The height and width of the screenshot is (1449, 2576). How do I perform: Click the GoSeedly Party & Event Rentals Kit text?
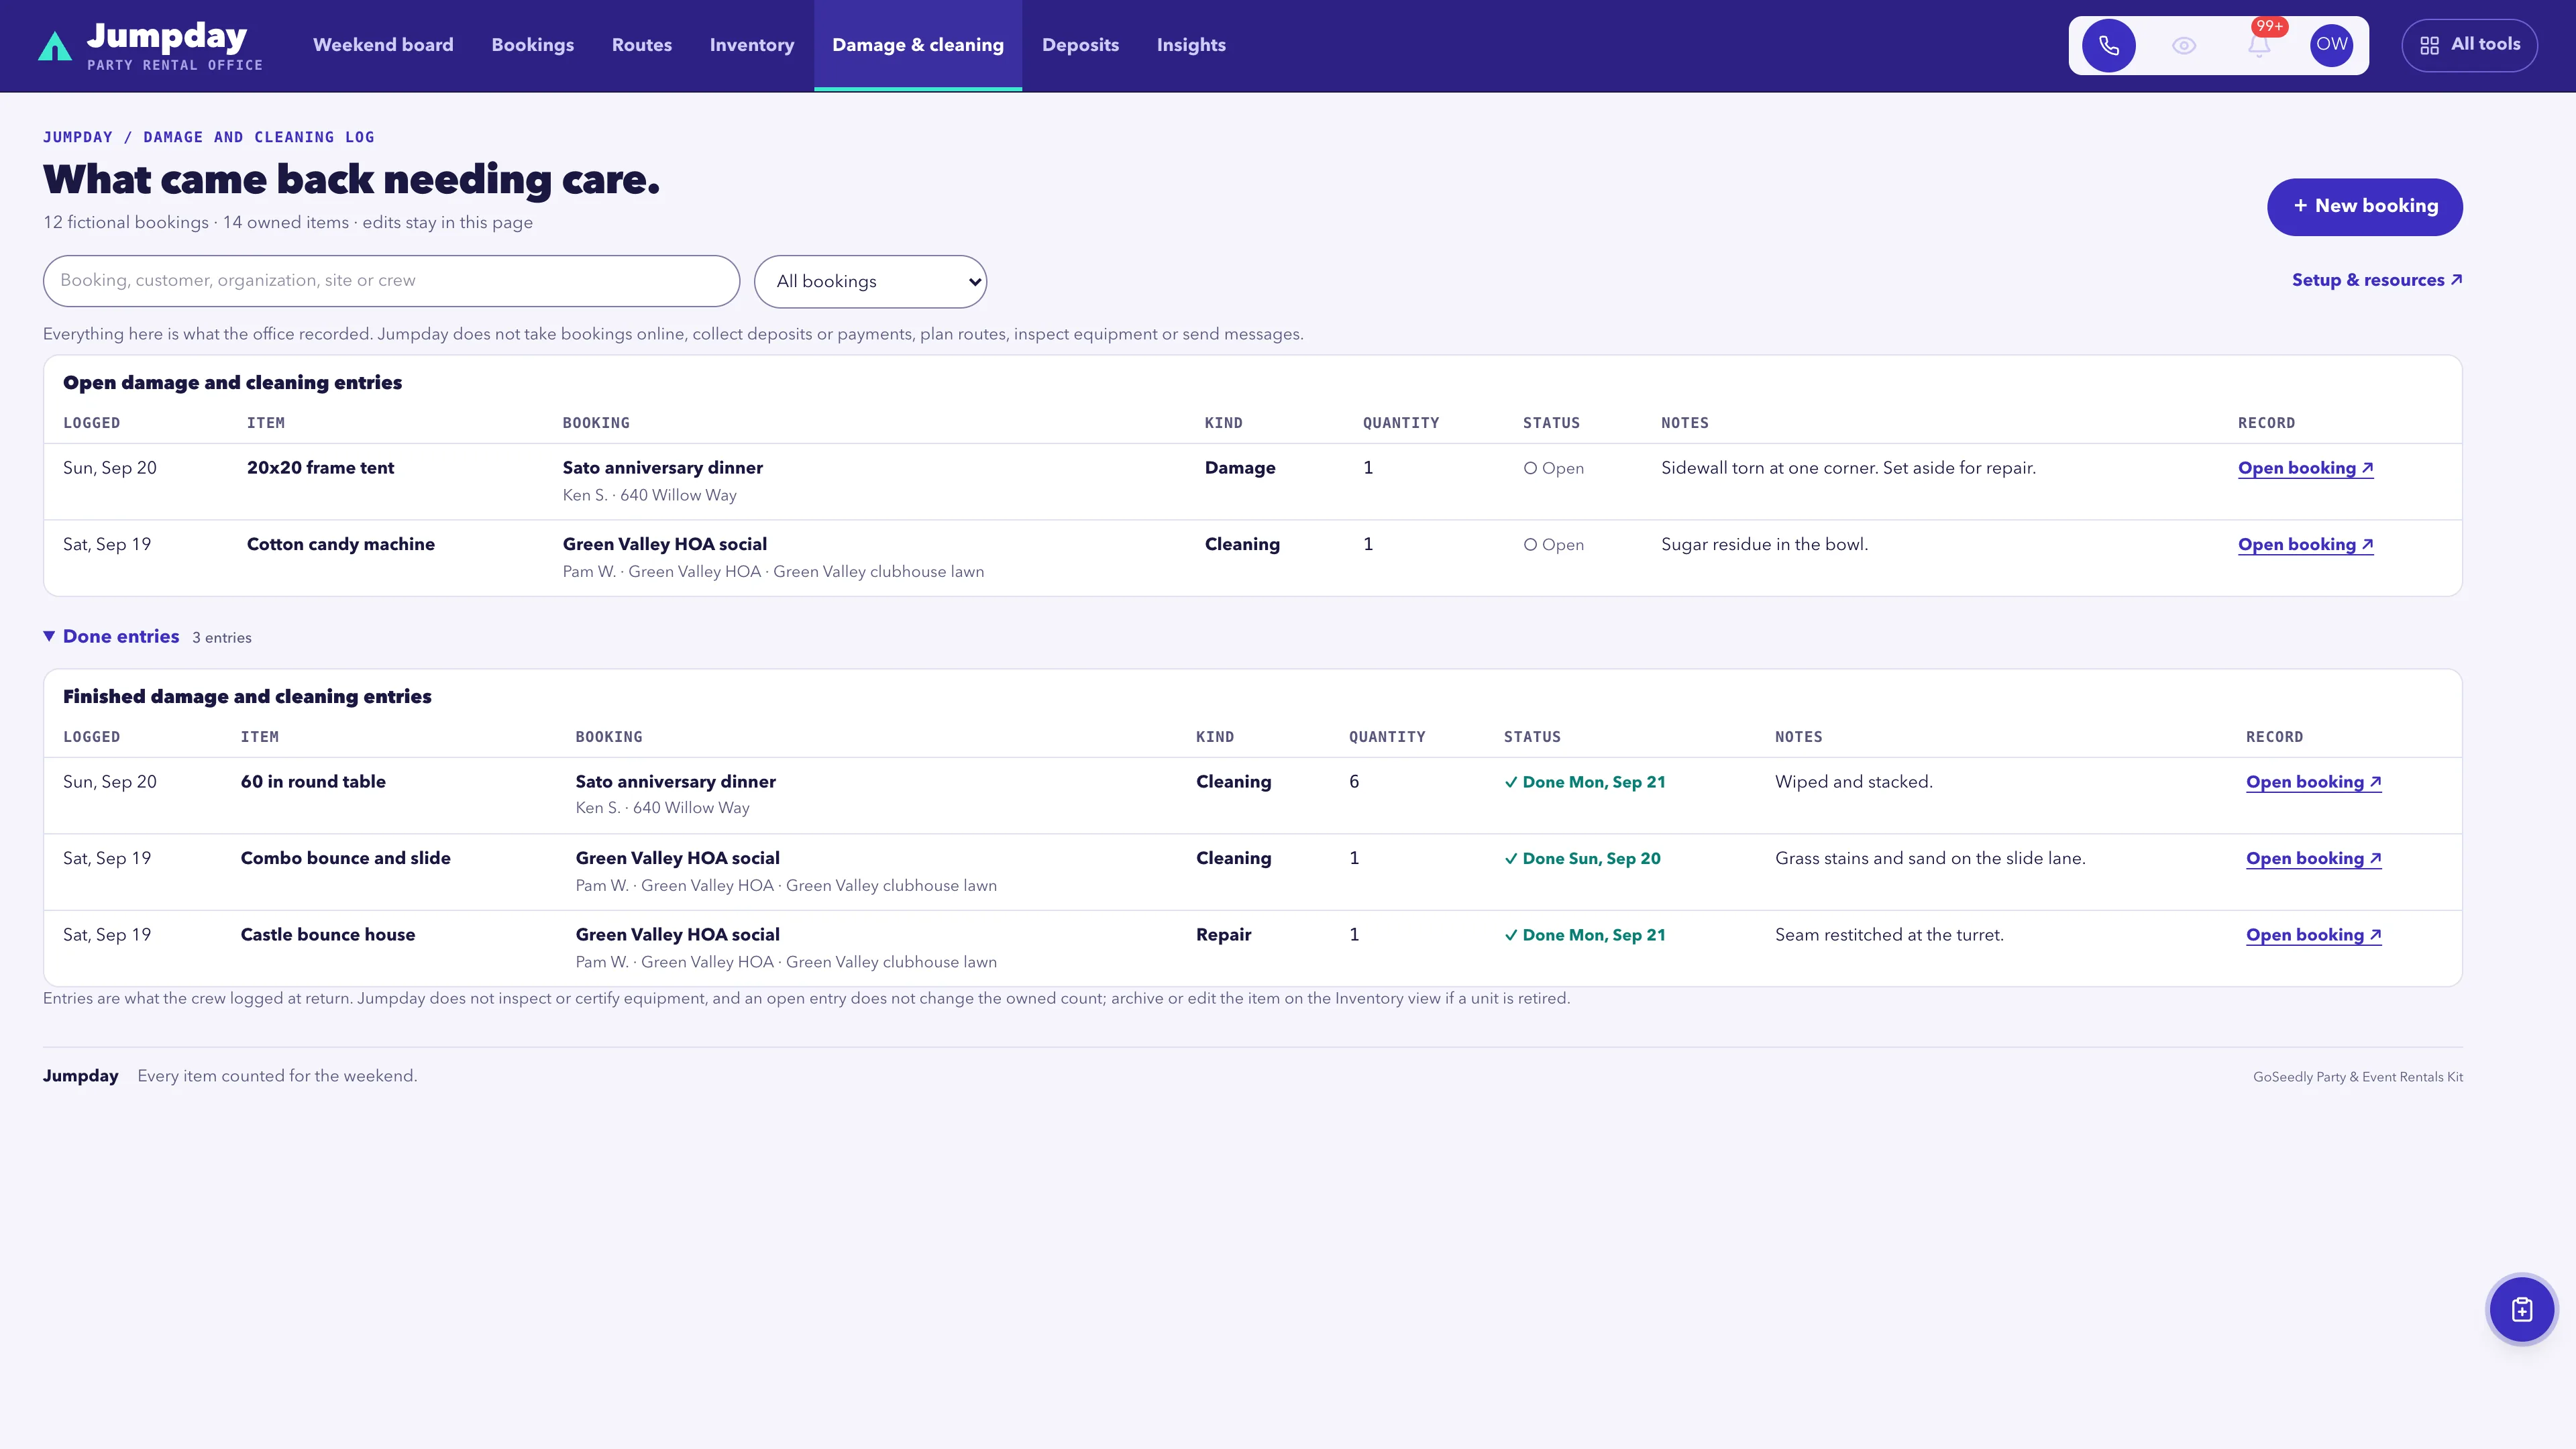2357,1077
